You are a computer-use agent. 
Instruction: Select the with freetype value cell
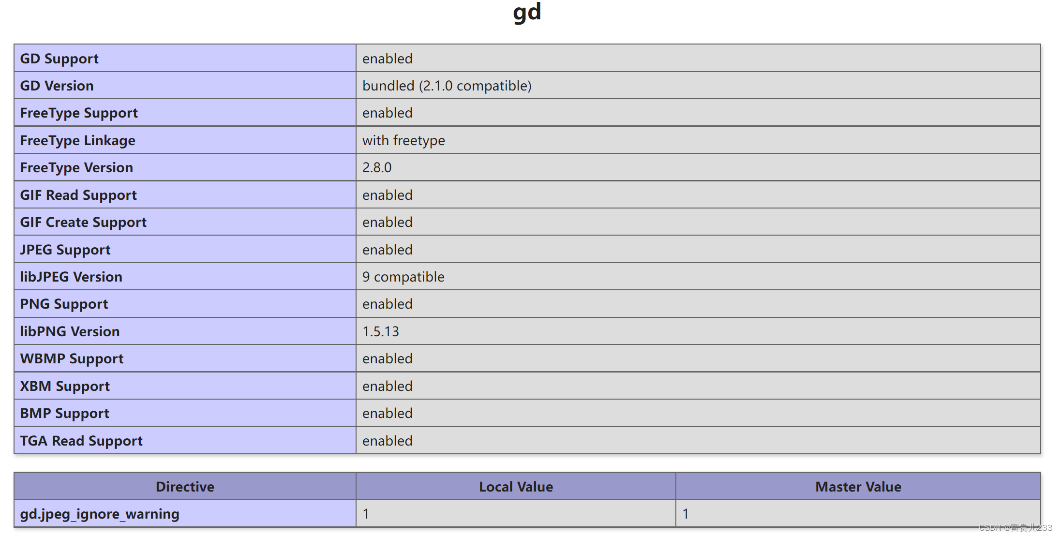[x=403, y=140]
